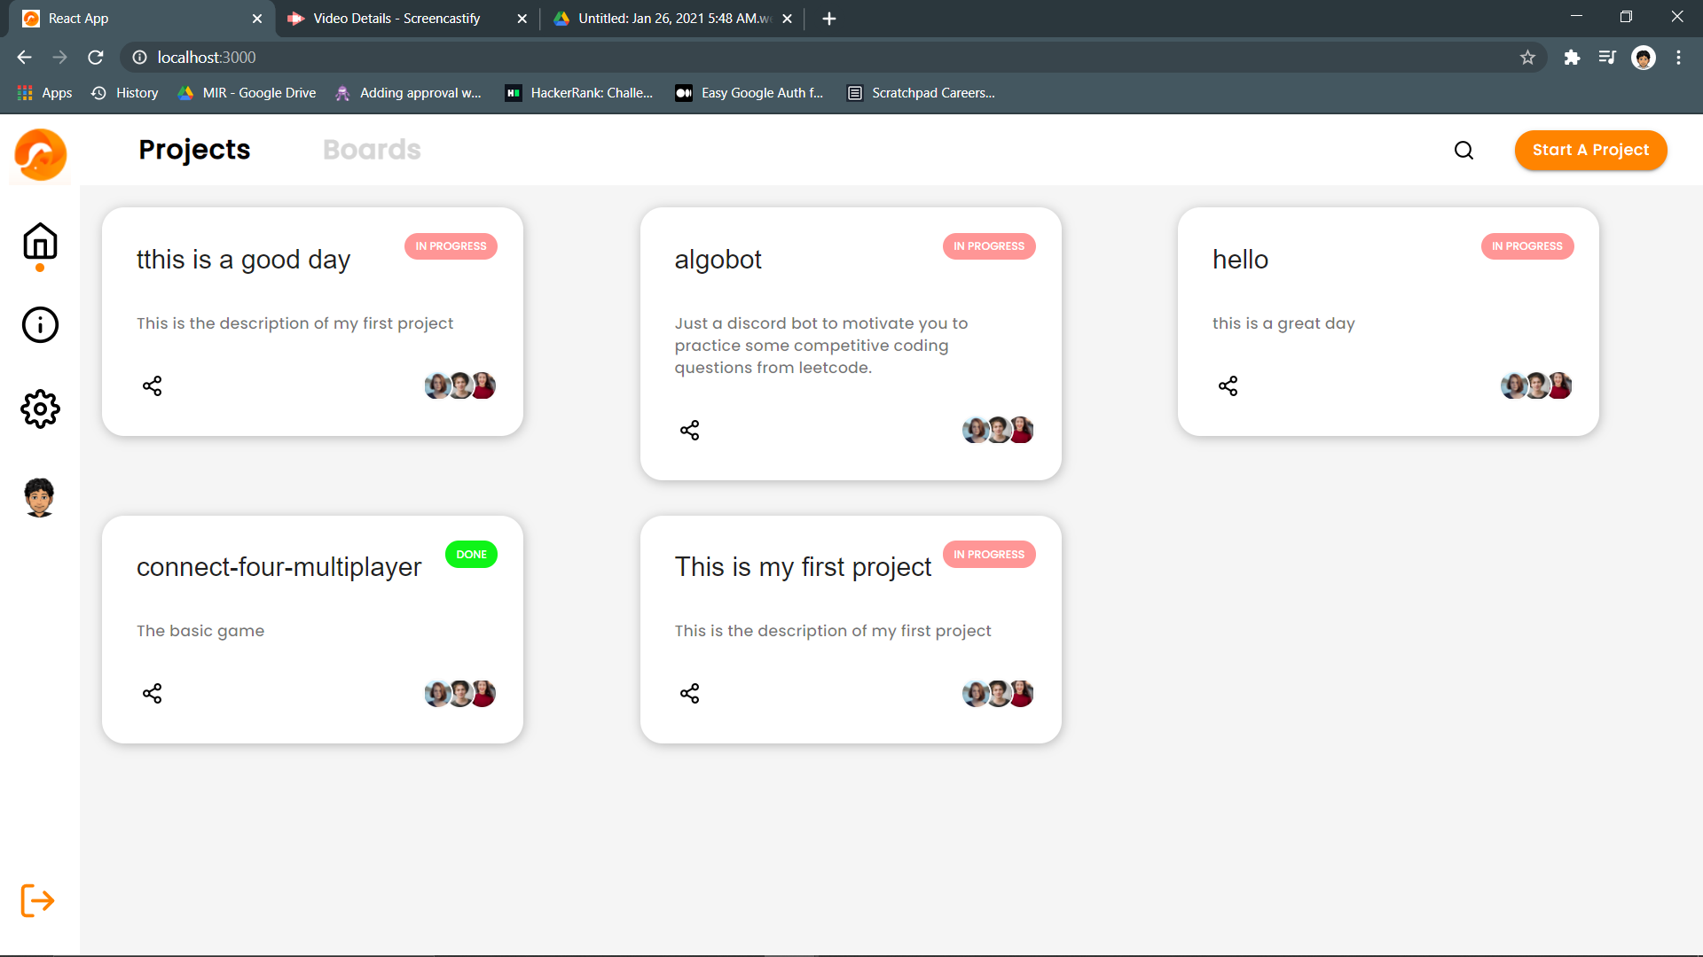This screenshot has height=957, width=1703.
Task: Open HackerRank bookmark in bookmarks bar
Action: (579, 93)
